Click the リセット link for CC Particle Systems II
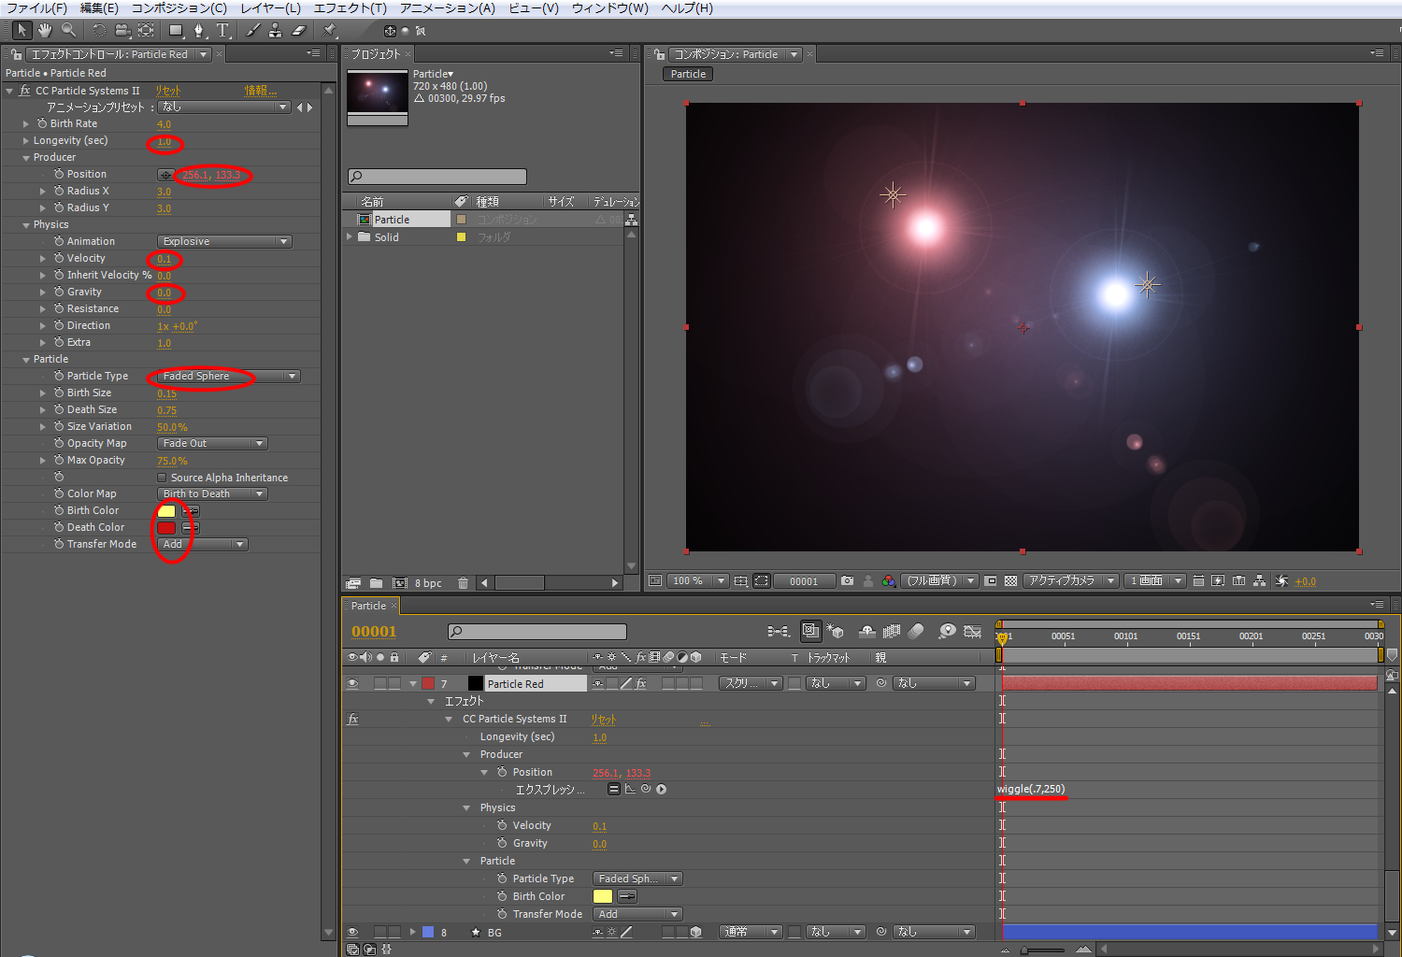 tap(168, 91)
